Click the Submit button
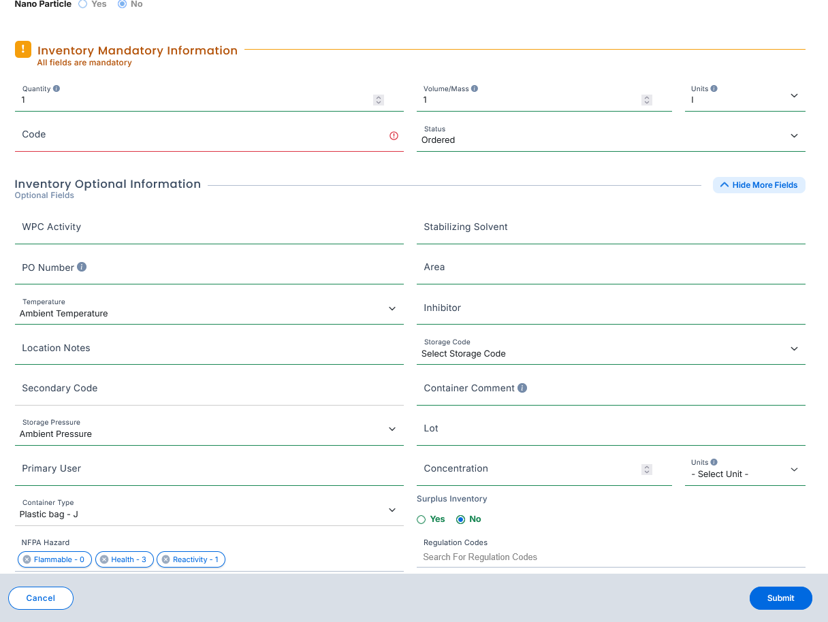Image resolution: width=828 pixels, height=622 pixels. [x=780, y=598]
